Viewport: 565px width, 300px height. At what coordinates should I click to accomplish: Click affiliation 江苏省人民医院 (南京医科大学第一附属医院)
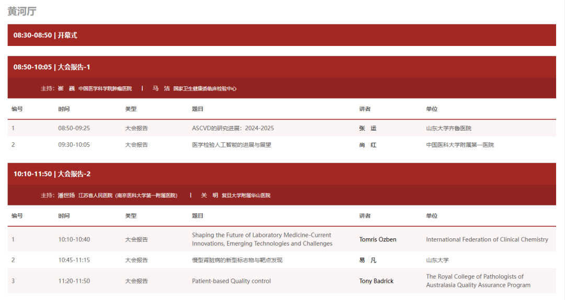128,195
